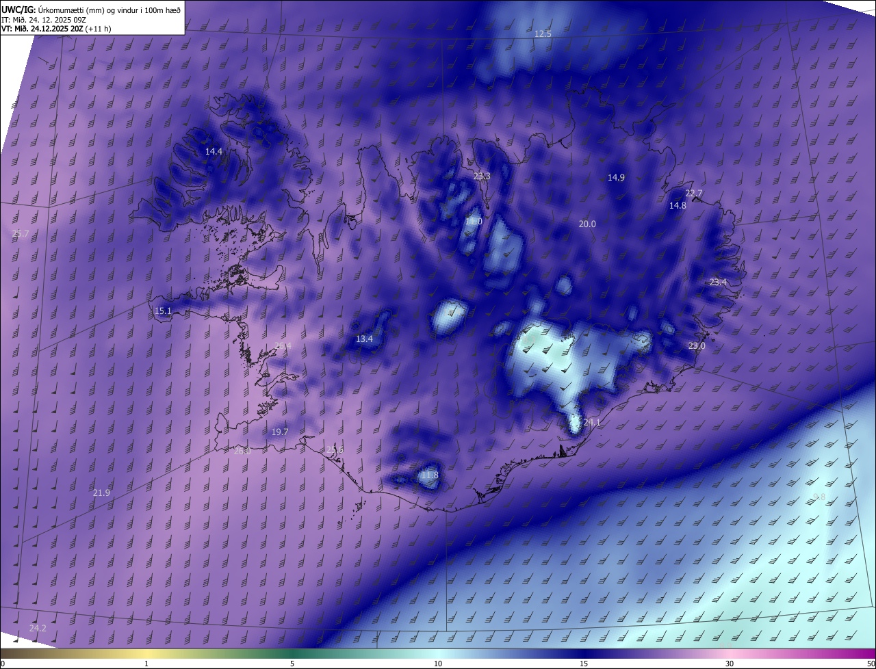Viewport: 876px width, 669px height.
Task: Click the 15 tick on the colorbar
Action: [x=584, y=664]
